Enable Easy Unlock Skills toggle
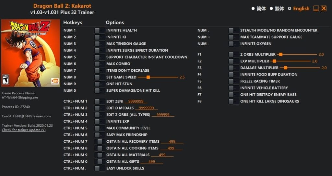The height and width of the screenshot is (176, 332). tap(100, 168)
